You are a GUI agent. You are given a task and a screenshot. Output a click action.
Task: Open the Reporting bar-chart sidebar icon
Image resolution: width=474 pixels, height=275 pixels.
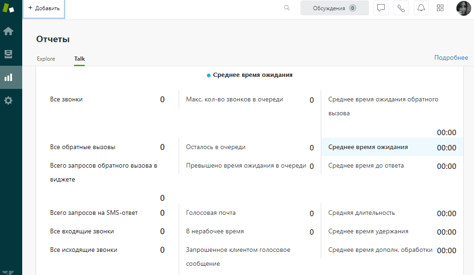[9, 77]
